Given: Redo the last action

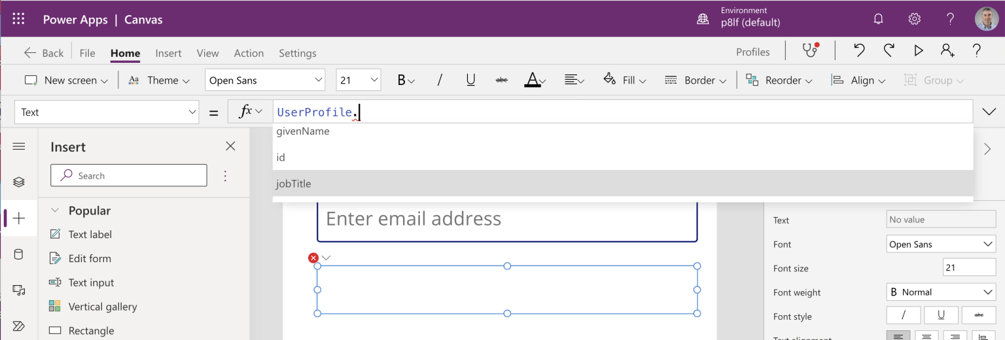Looking at the screenshot, I should point(889,50).
